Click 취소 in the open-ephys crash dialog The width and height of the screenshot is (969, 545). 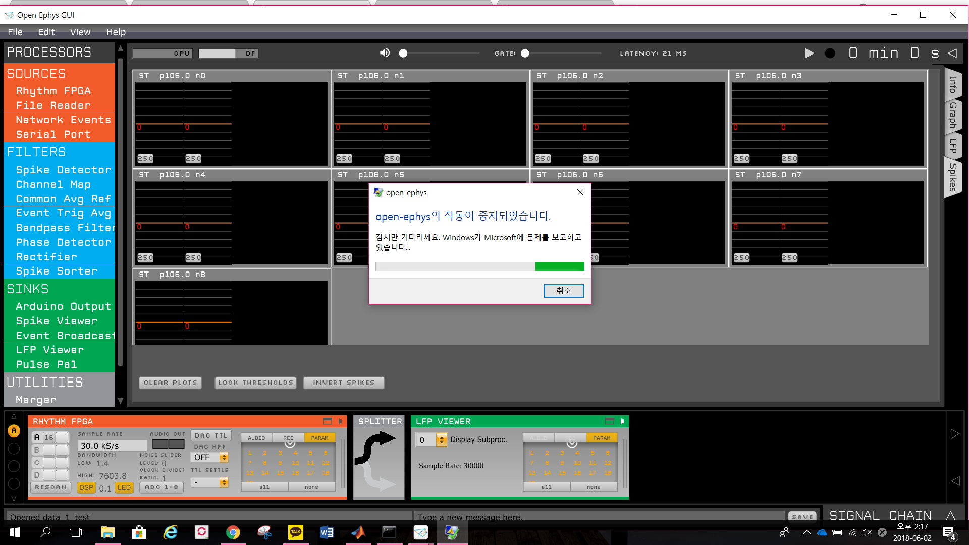click(564, 291)
